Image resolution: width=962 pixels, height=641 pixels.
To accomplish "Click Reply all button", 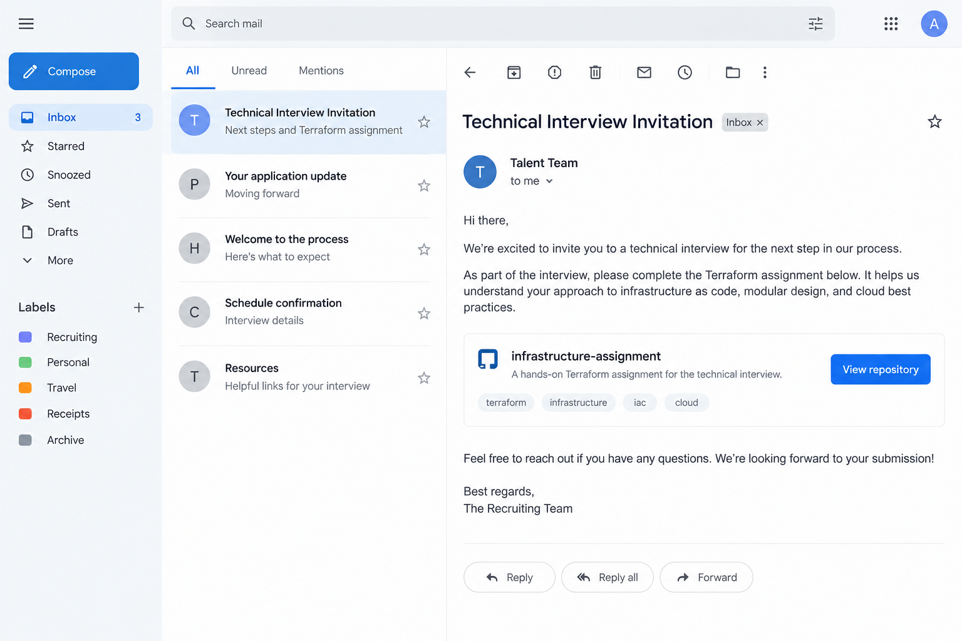I will [x=608, y=577].
